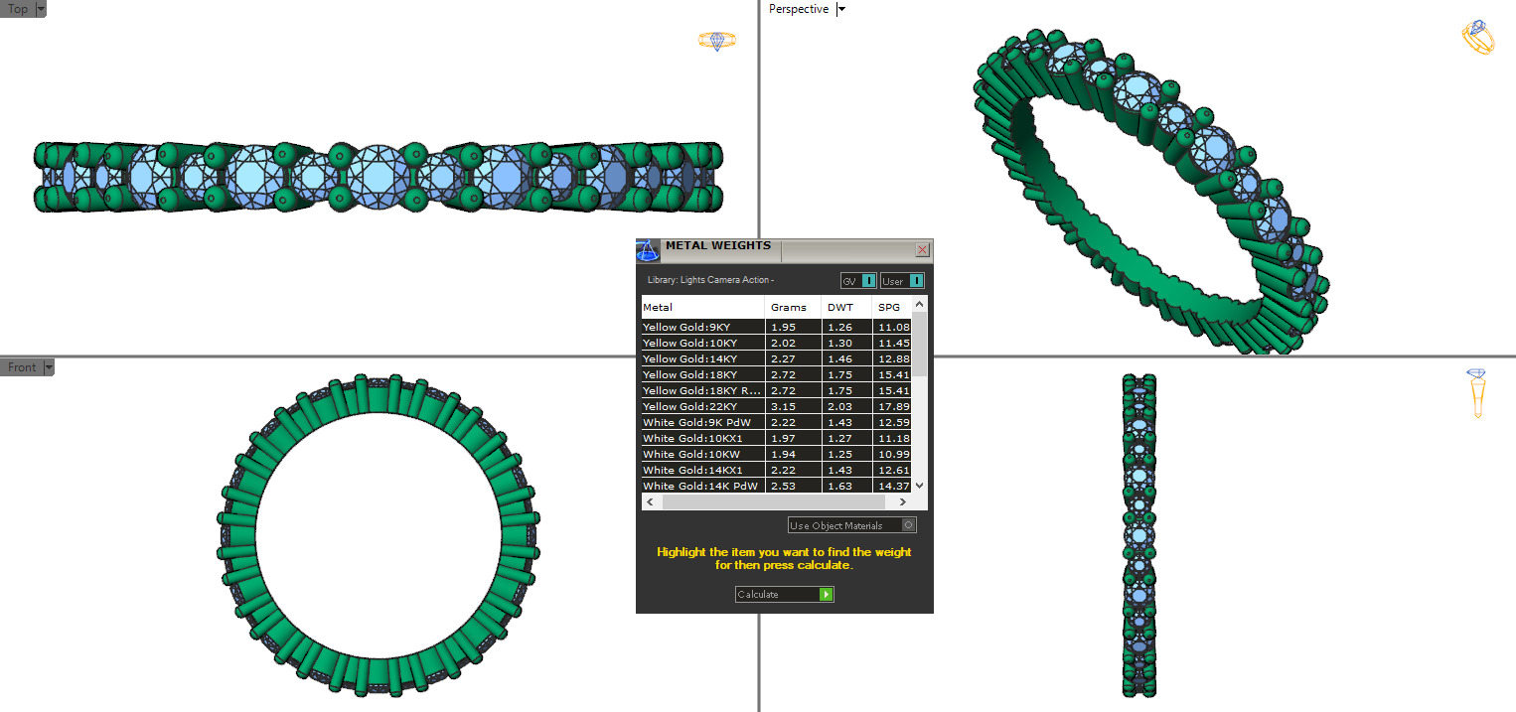Click the Front viewport label
The height and width of the screenshot is (712, 1516).
click(x=22, y=367)
